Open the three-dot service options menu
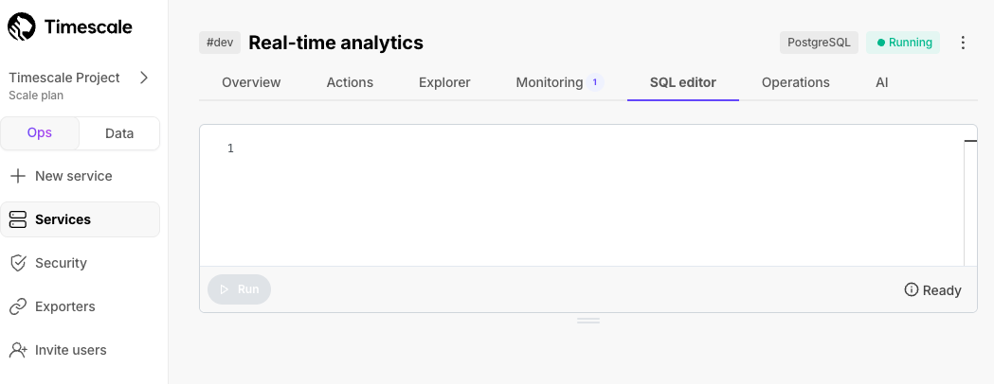 [x=963, y=43]
